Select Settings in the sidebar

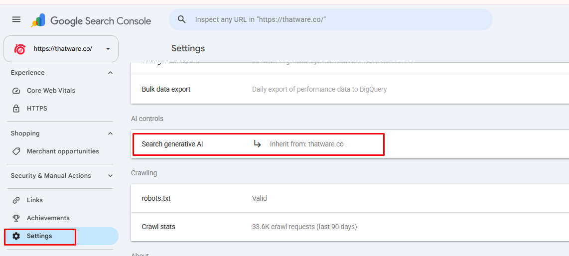[x=61, y=236]
